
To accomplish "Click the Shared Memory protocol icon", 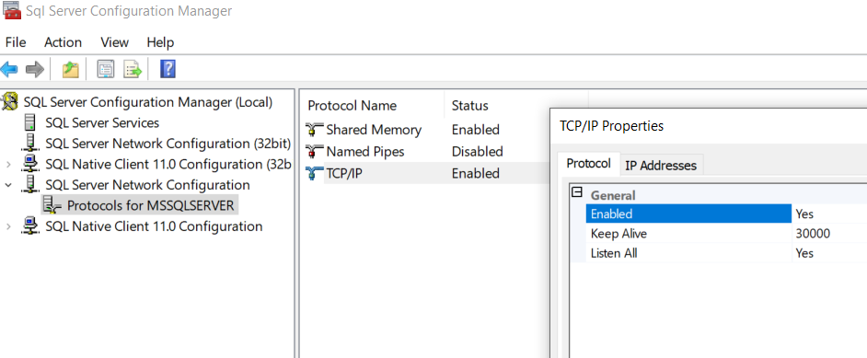I will click(x=315, y=130).
